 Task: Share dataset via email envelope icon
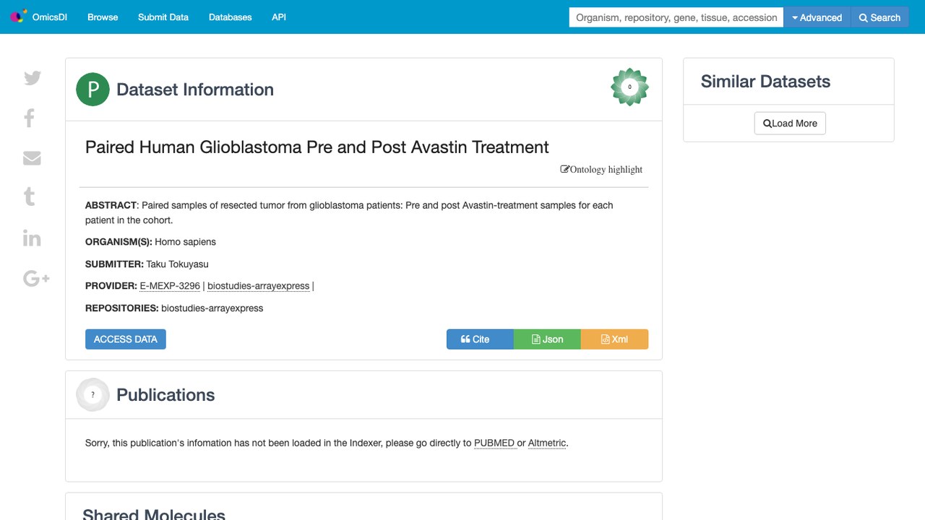[x=32, y=158]
